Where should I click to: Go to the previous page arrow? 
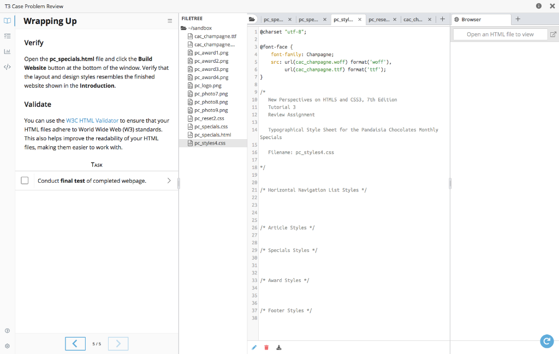point(75,344)
